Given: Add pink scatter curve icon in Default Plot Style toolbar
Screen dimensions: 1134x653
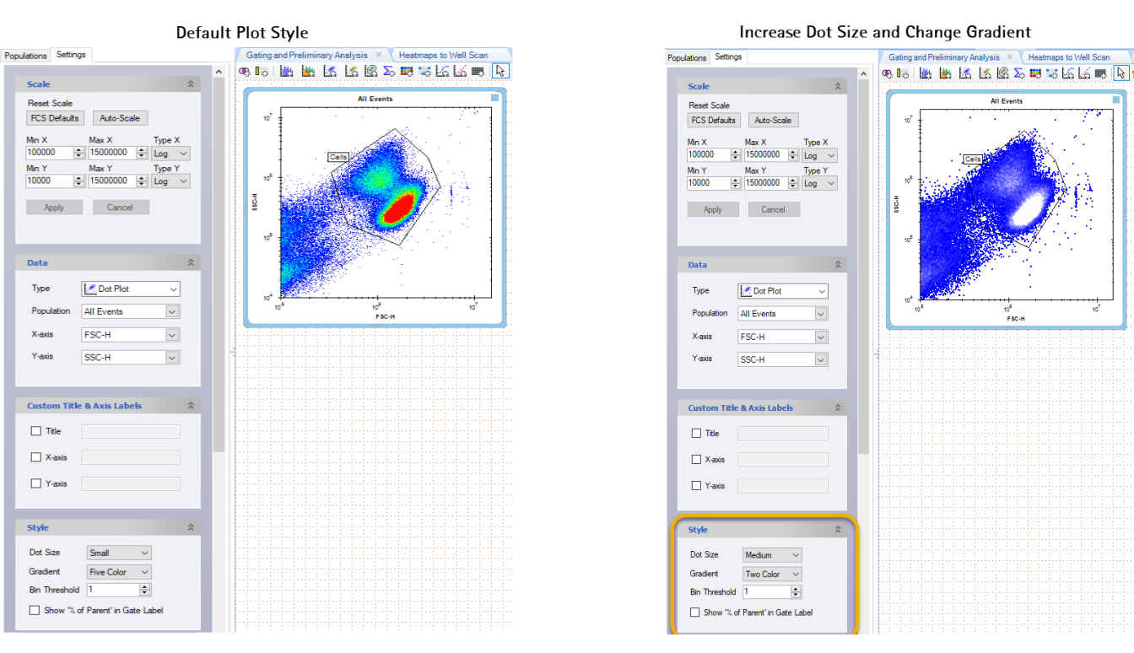Looking at the screenshot, I should (460, 72).
